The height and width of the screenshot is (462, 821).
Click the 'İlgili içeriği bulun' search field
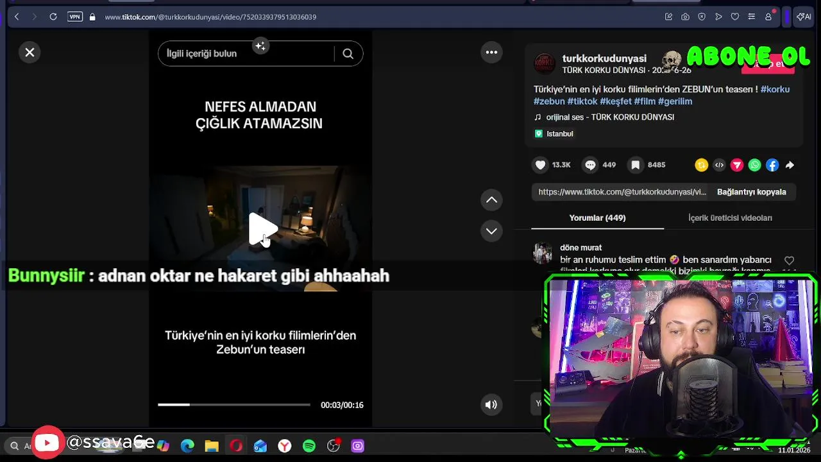tap(246, 53)
